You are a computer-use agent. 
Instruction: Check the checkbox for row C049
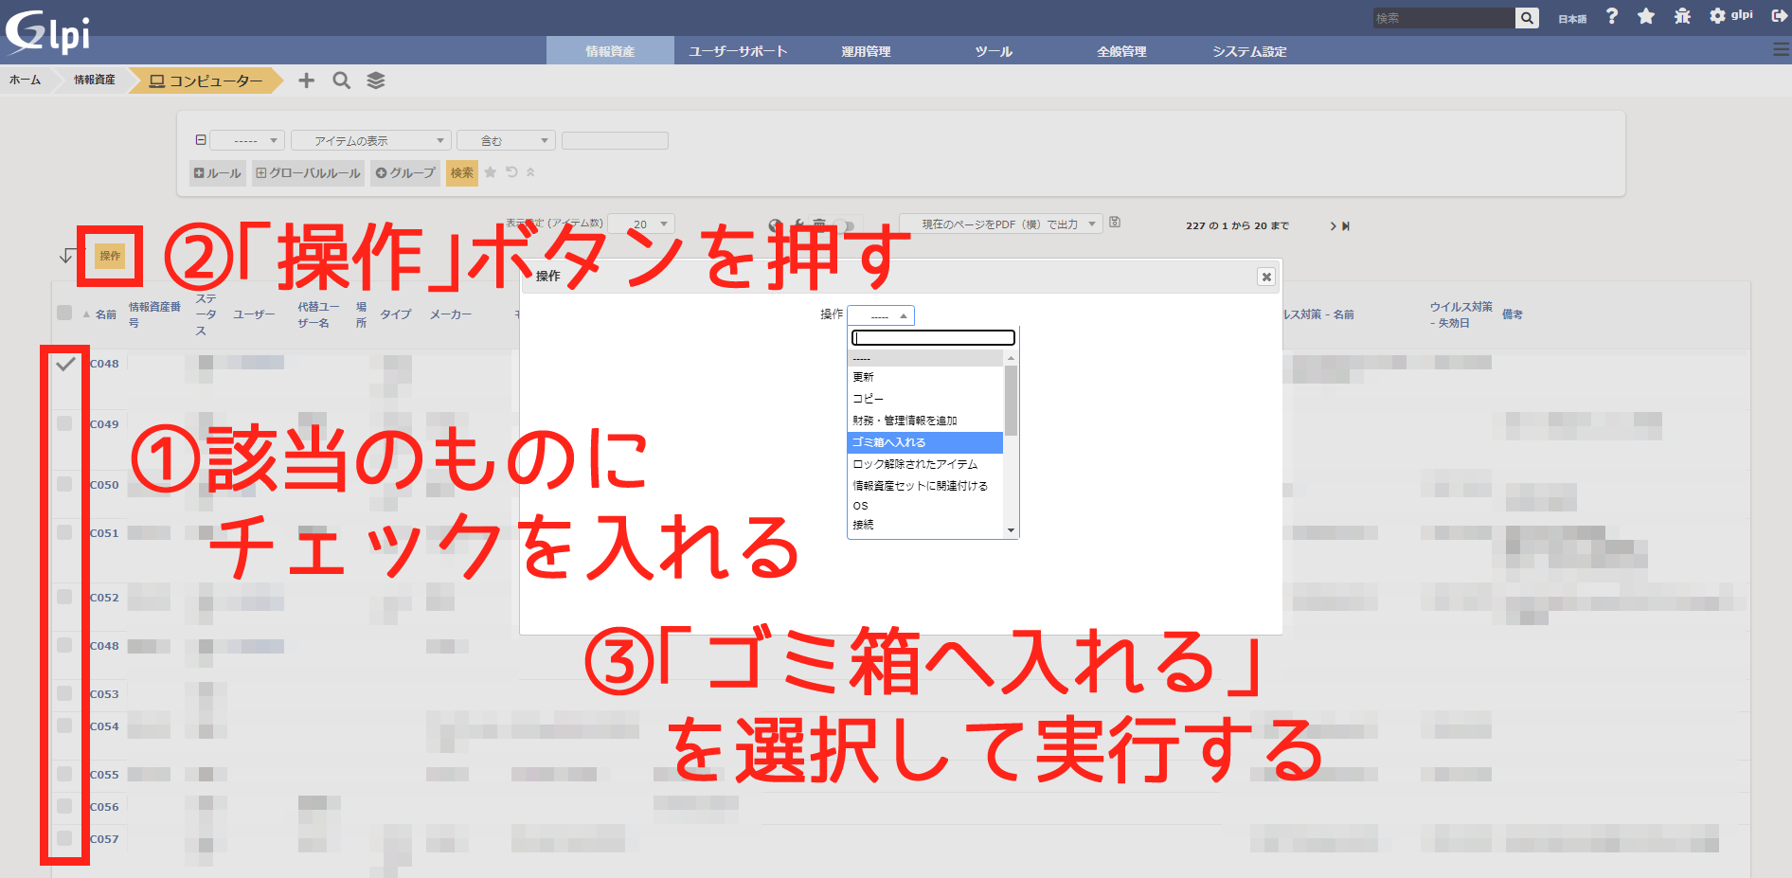tap(64, 423)
